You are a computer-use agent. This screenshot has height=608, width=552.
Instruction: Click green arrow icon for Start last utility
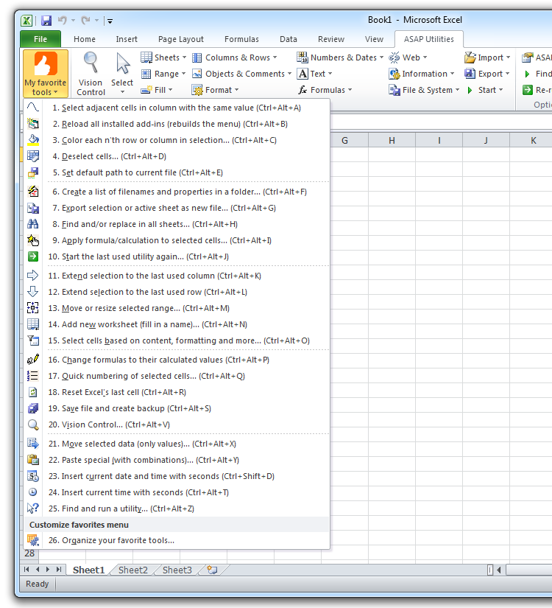coord(33,256)
